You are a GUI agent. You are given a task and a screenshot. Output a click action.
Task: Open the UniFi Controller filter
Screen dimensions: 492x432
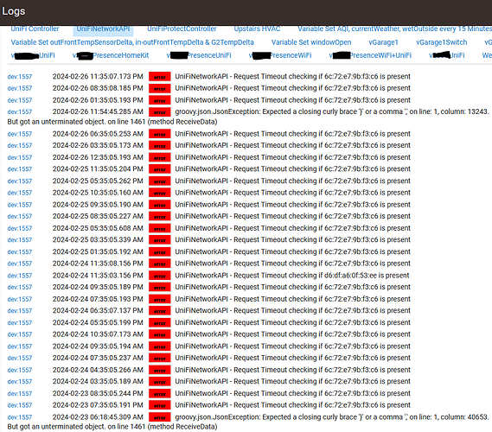coord(35,29)
